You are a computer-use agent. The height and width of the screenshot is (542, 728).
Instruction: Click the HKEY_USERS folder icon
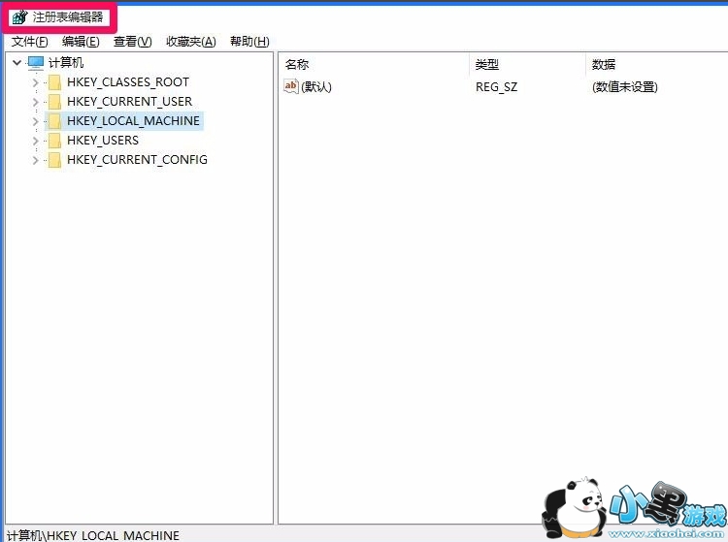pyautogui.click(x=54, y=141)
